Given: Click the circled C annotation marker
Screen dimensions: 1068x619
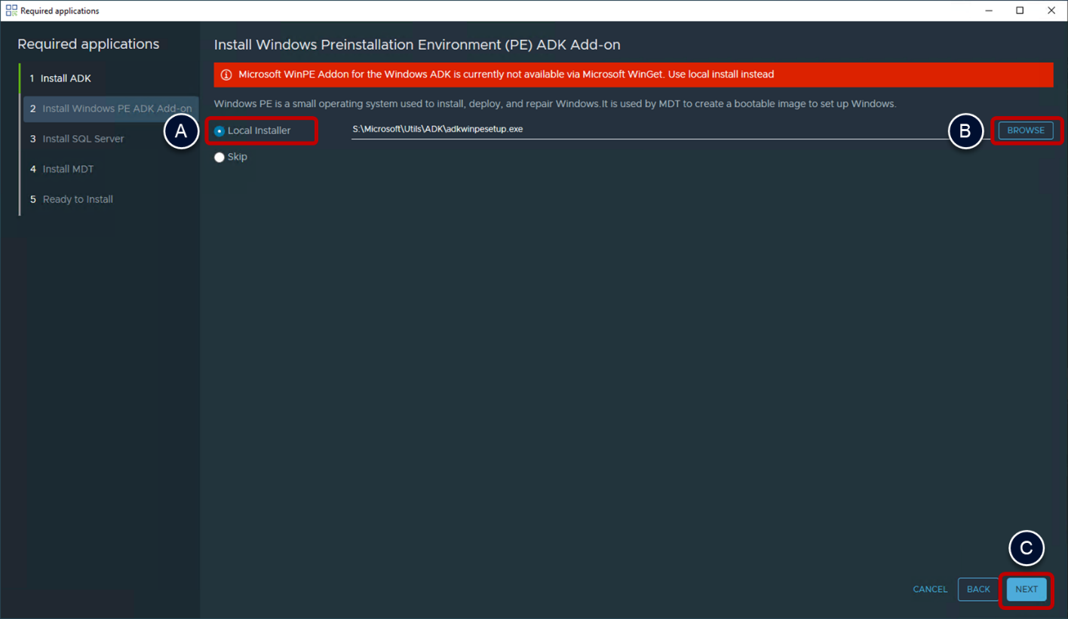Looking at the screenshot, I should [1026, 549].
